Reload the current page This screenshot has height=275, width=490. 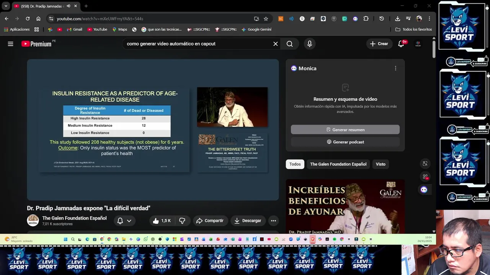click(x=28, y=19)
